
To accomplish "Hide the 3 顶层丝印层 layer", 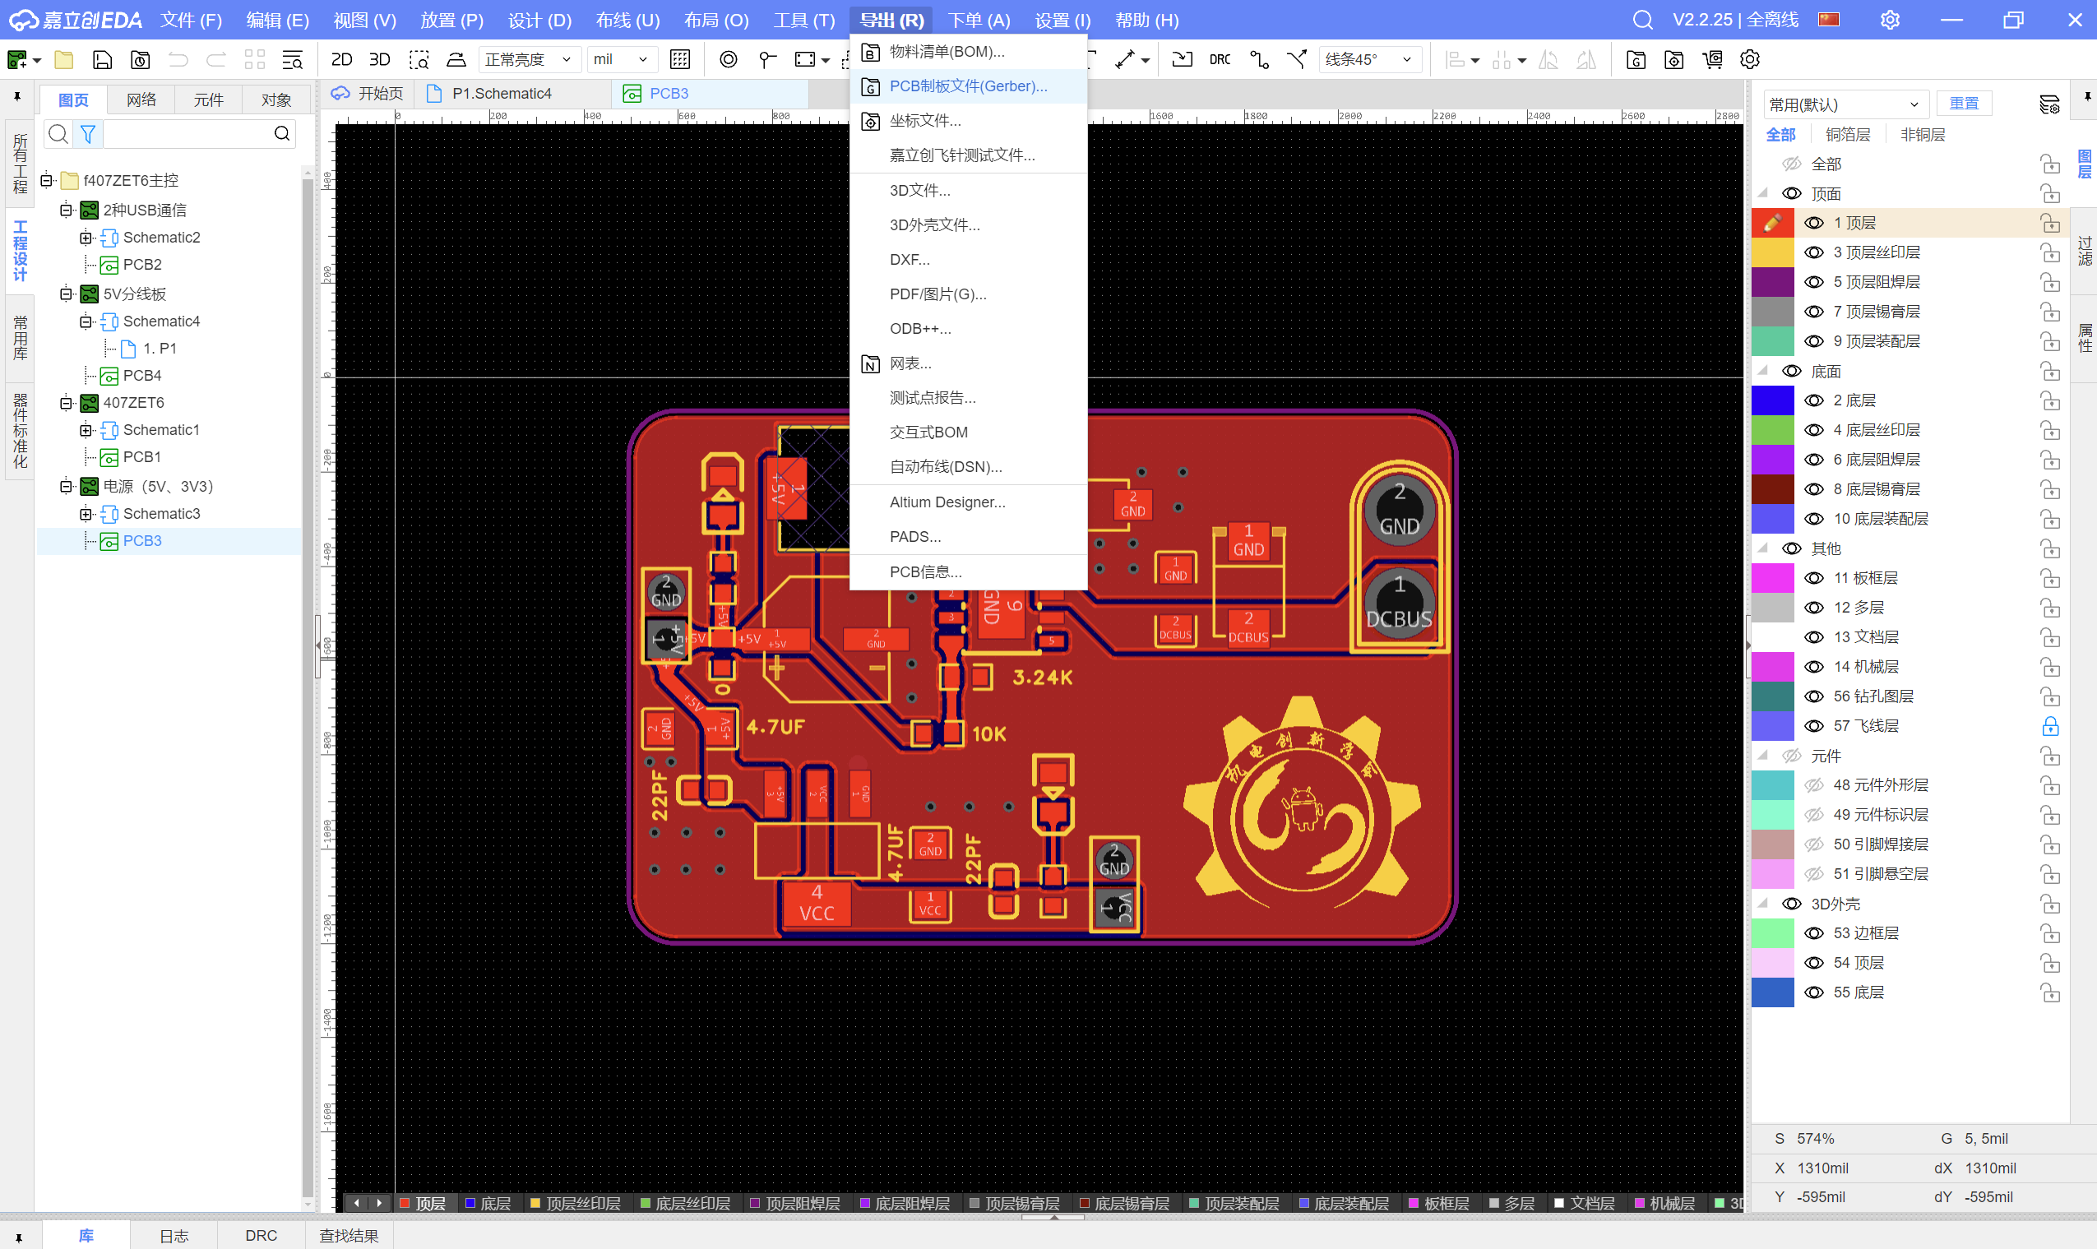I will pyautogui.click(x=1814, y=252).
